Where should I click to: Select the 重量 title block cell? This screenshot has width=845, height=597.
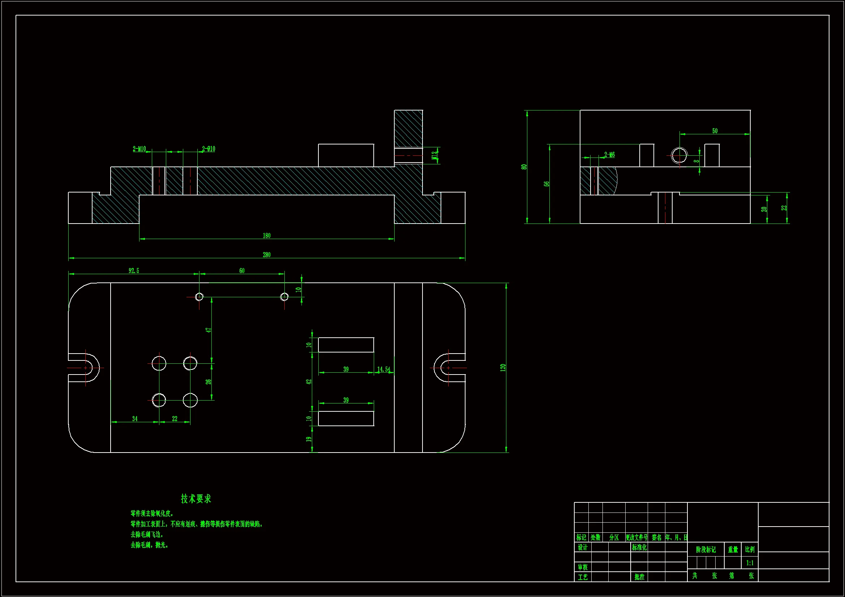[x=733, y=550]
